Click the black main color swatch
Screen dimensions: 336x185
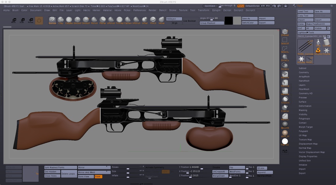pos(229,21)
